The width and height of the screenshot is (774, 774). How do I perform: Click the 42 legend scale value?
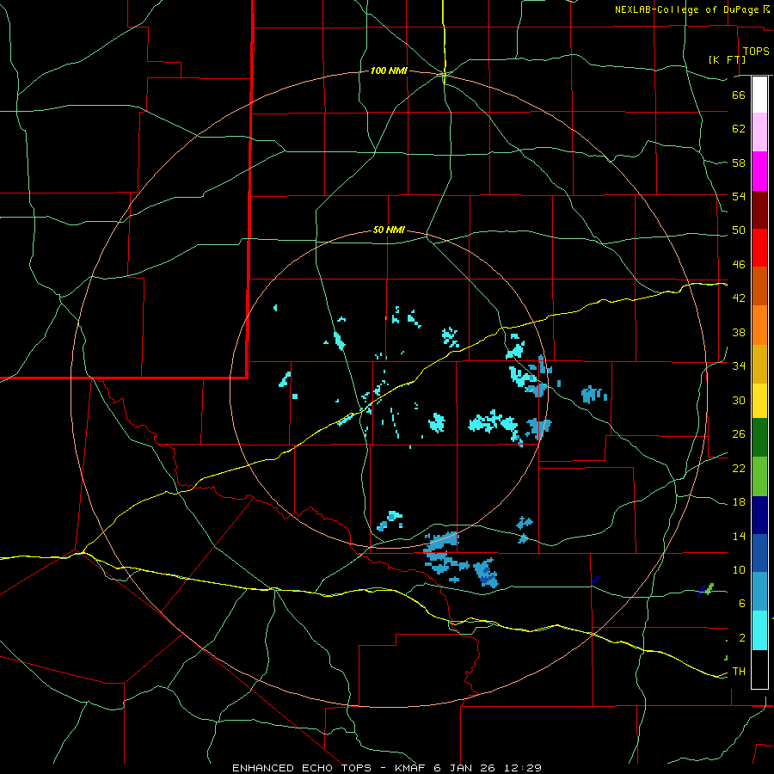click(739, 298)
